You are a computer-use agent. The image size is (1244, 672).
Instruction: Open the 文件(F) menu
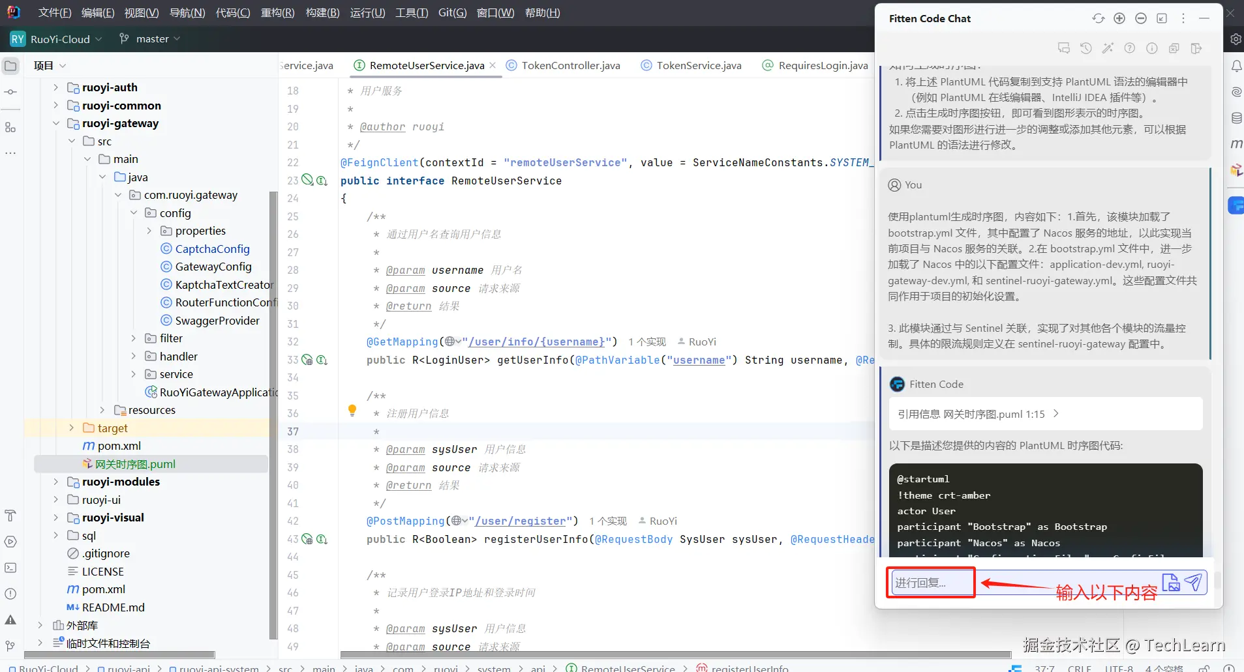55,13
